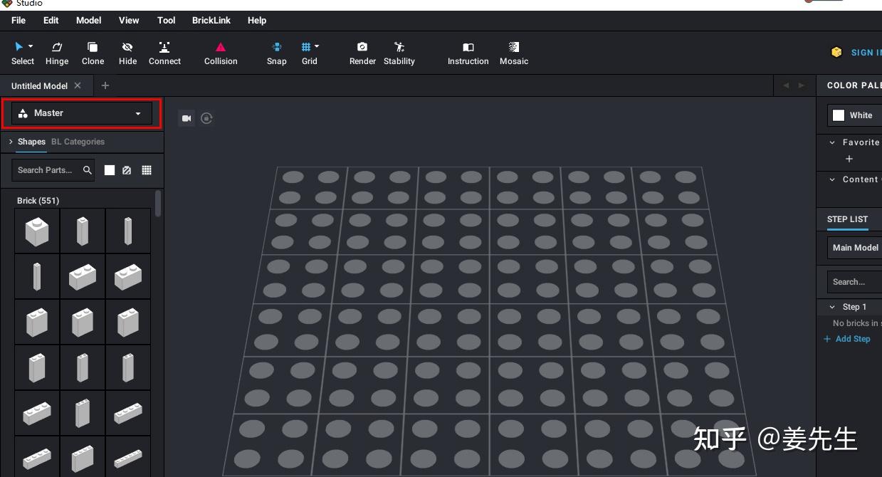882x477 pixels.
Task: Expand the Grid options arrow
Action: tap(318, 46)
